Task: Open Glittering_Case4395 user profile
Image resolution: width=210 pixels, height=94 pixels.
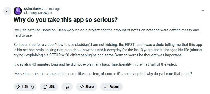Action: tap(38, 13)
